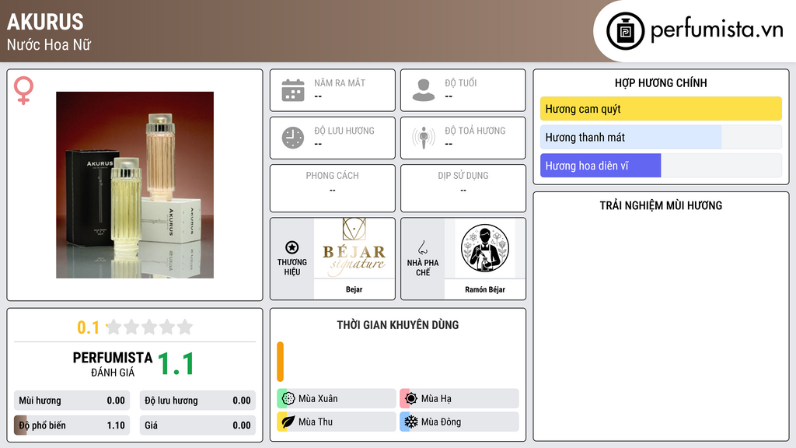The height and width of the screenshot is (448, 796).
Task: Click the ĐỘ TUỔI label
Action: [x=460, y=82]
